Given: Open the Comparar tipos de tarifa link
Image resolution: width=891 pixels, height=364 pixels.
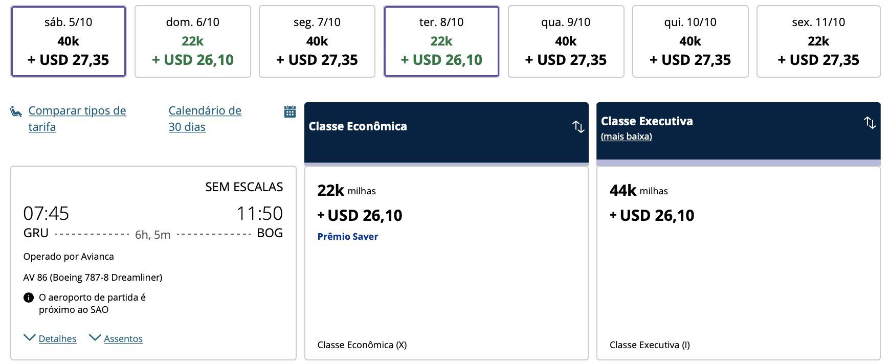Looking at the screenshot, I should [x=77, y=119].
